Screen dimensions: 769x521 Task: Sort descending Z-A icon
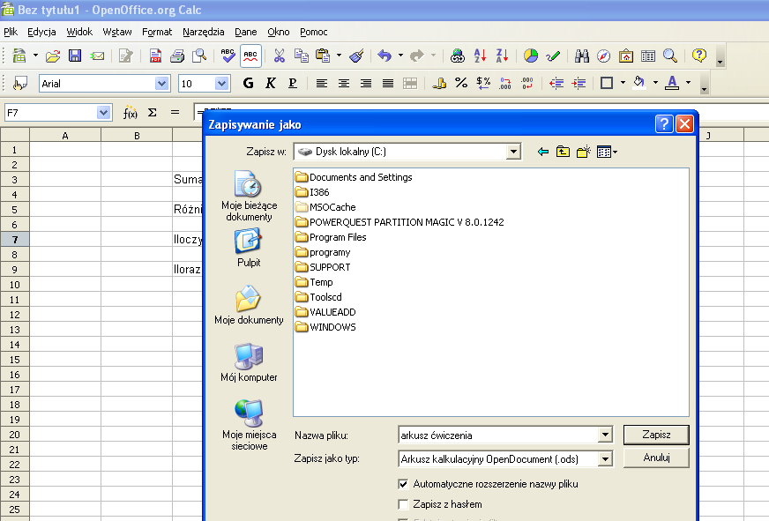[502, 56]
